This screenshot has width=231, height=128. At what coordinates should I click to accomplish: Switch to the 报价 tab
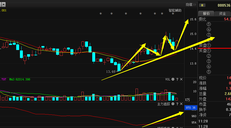206,13
